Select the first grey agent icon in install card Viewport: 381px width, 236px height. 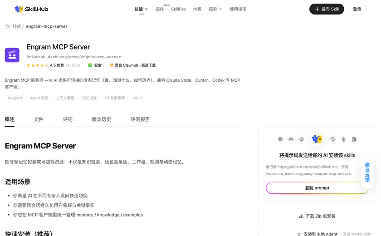280,139
